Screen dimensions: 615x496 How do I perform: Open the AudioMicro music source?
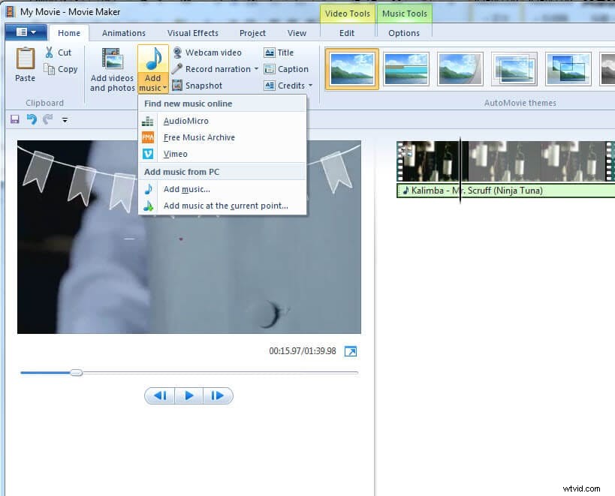pos(186,121)
